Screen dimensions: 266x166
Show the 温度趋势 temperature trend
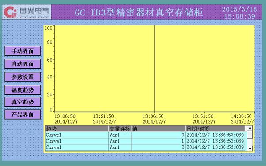[x=23, y=90]
